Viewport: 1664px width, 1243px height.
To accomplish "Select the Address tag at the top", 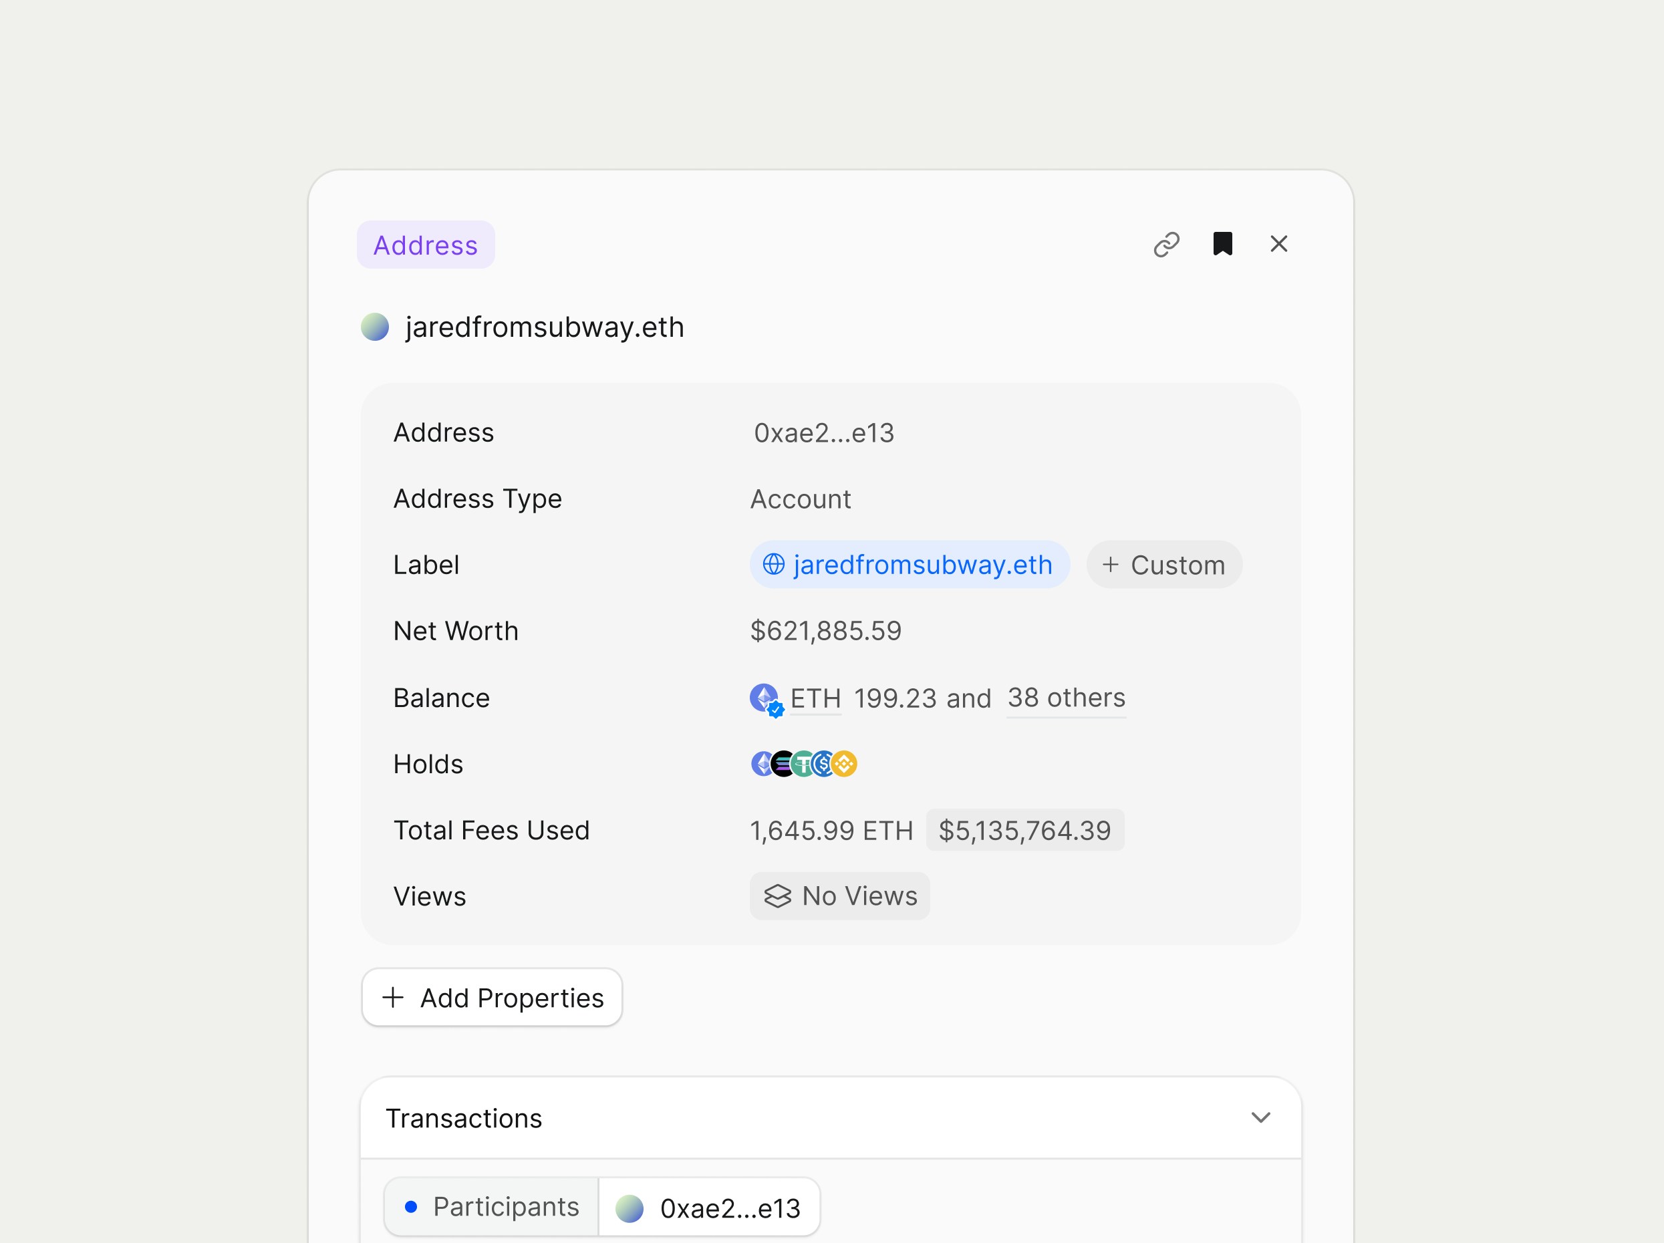I will point(426,244).
